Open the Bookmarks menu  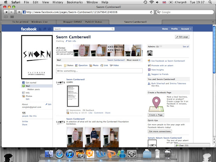[x=75, y=2]
